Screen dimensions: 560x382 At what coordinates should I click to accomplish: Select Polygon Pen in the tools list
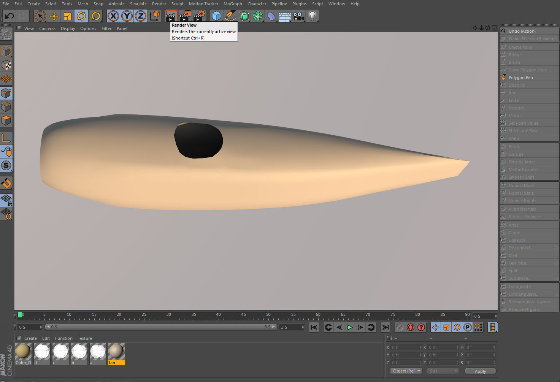pyautogui.click(x=529, y=78)
